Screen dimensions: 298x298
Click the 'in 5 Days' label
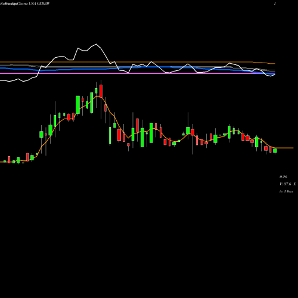[x=286, y=191]
